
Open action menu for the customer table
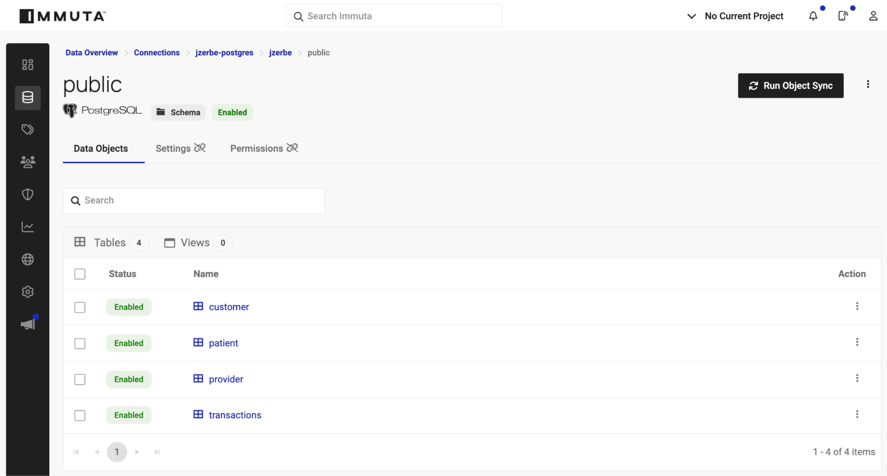click(x=857, y=306)
